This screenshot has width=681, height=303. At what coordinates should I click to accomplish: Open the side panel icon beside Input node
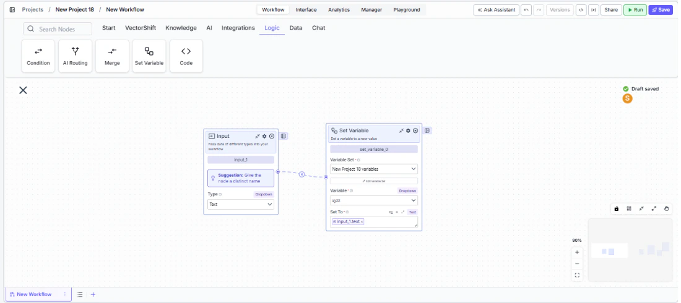click(x=284, y=136)
